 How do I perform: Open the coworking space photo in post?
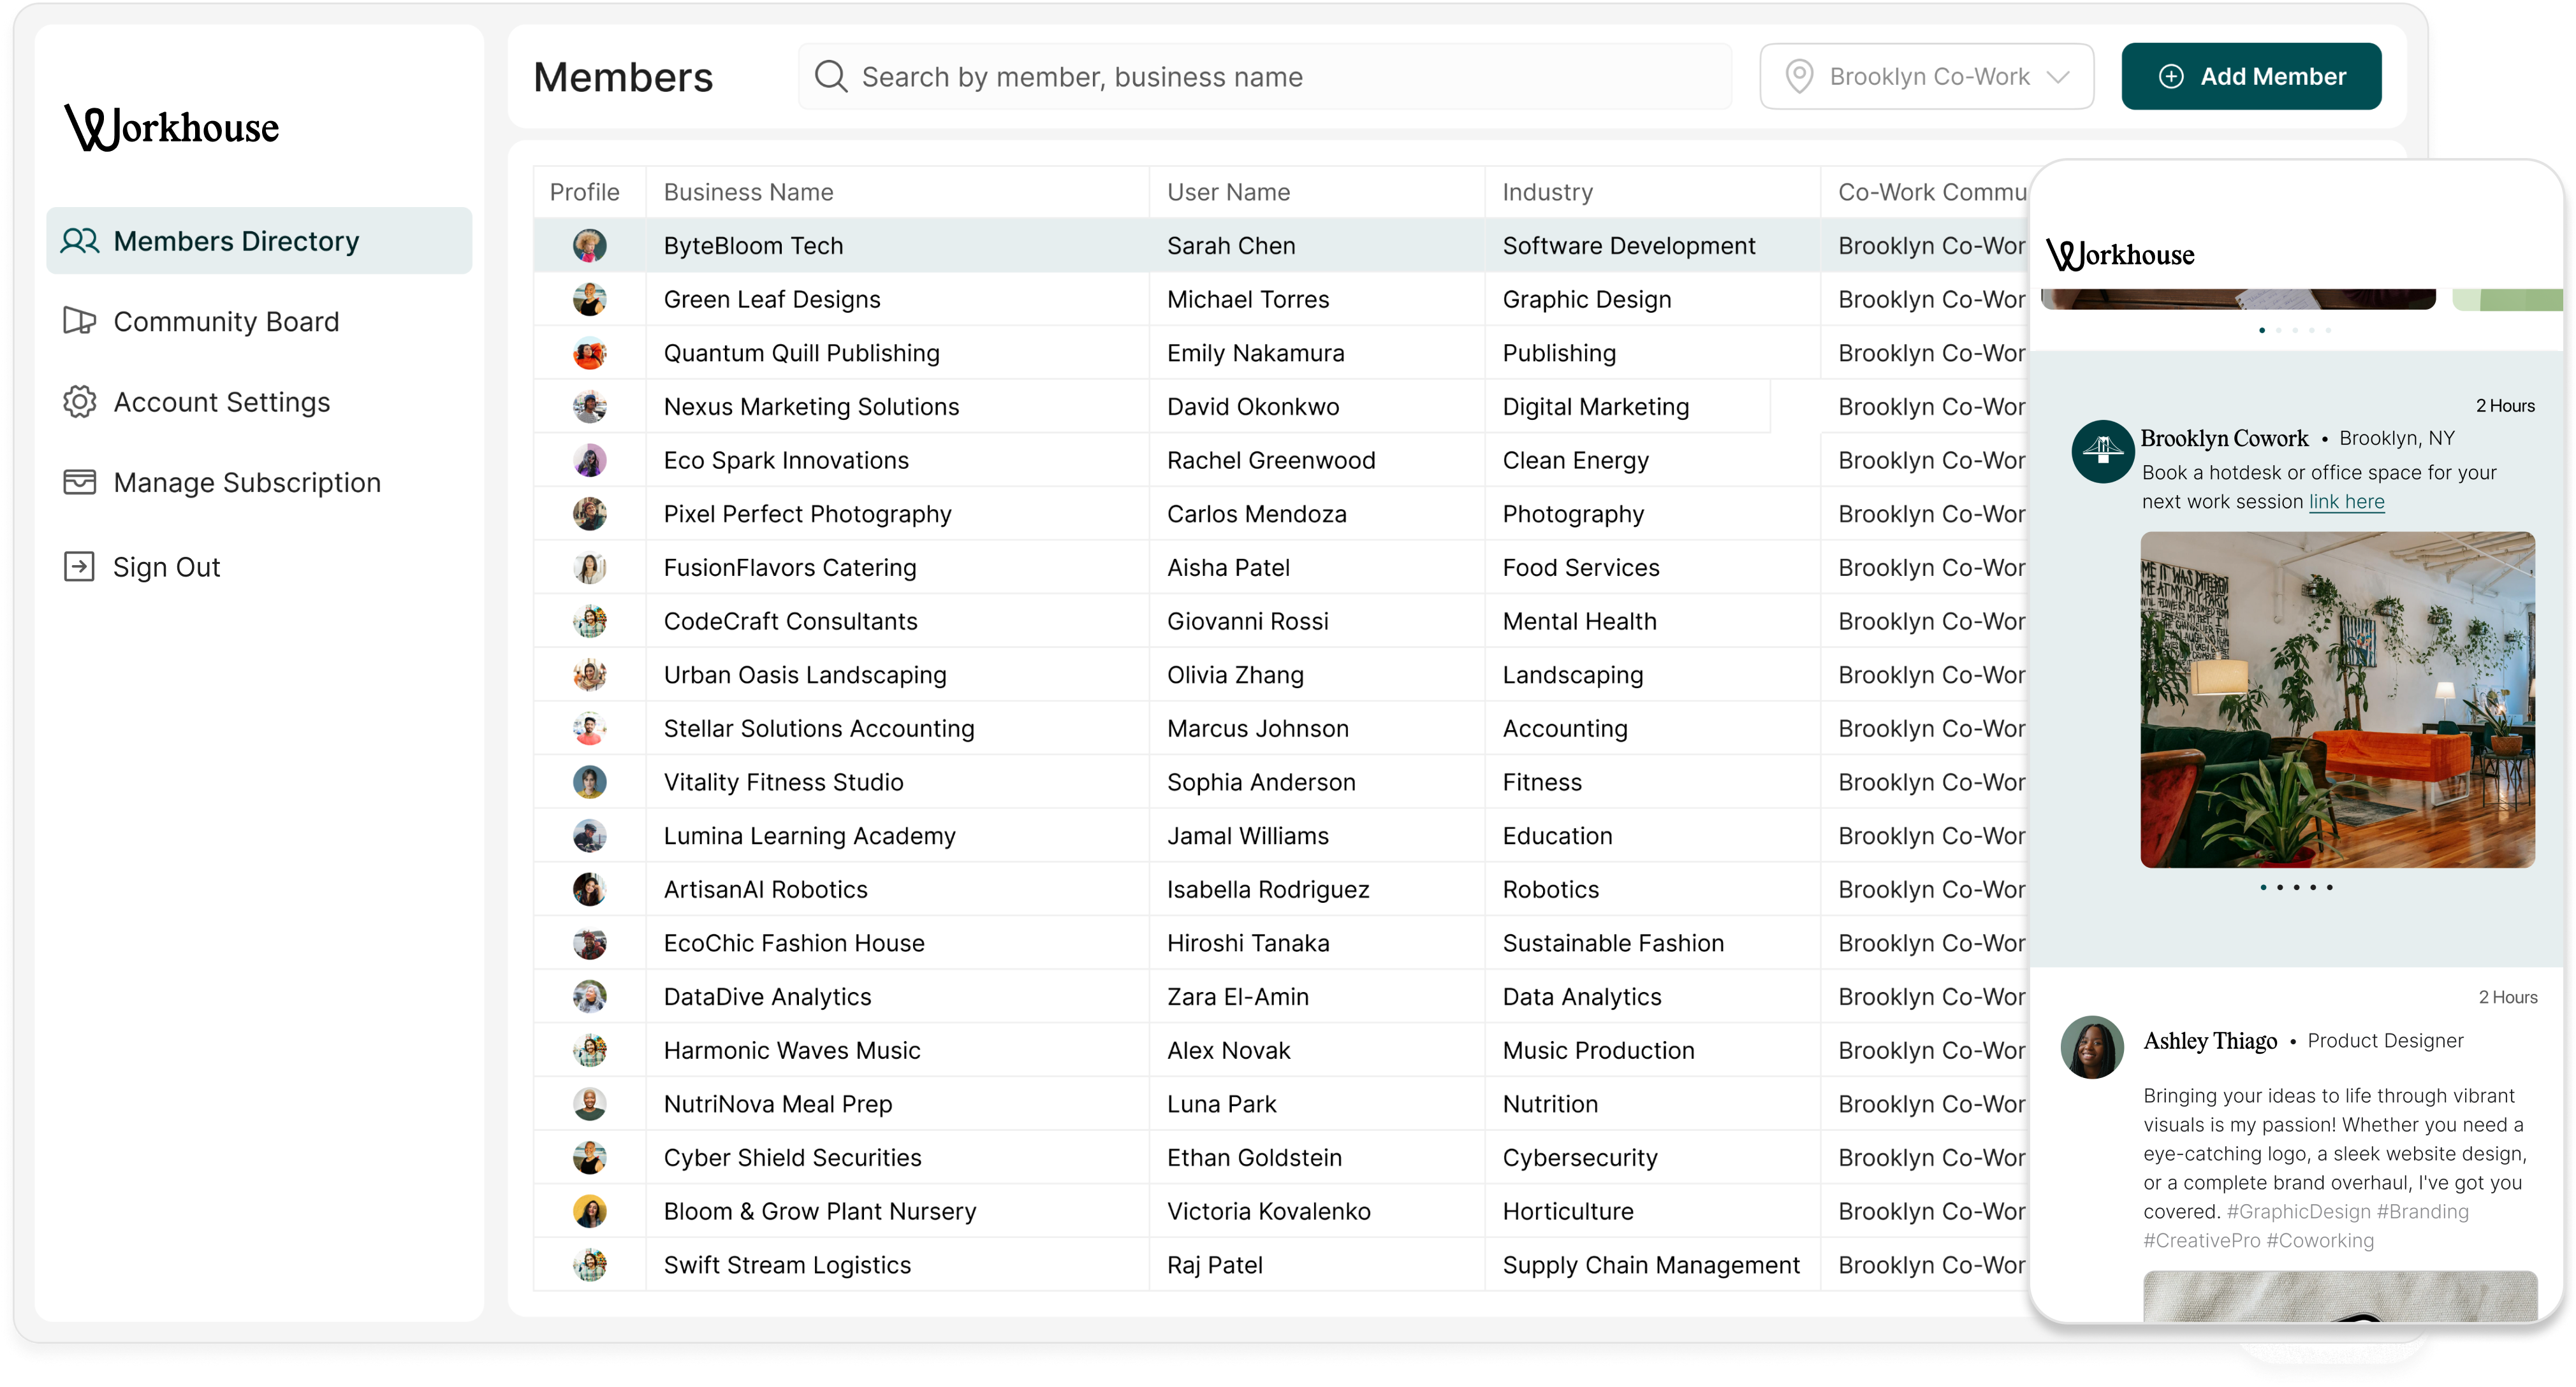2337,700
